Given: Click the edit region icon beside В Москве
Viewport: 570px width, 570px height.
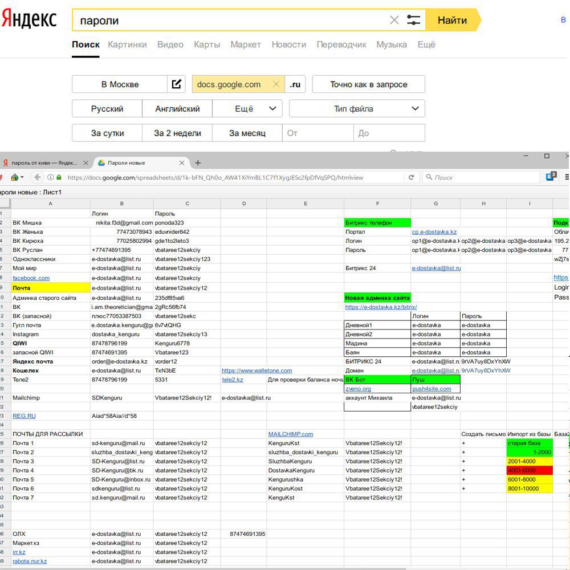Looking at the screenshot, I should pyautogui.click(x=177, y=84).
